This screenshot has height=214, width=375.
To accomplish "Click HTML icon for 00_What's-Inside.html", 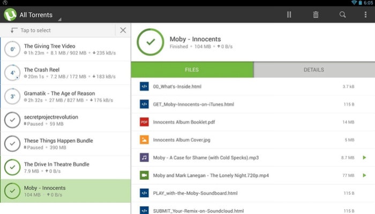I will point(144,87).
